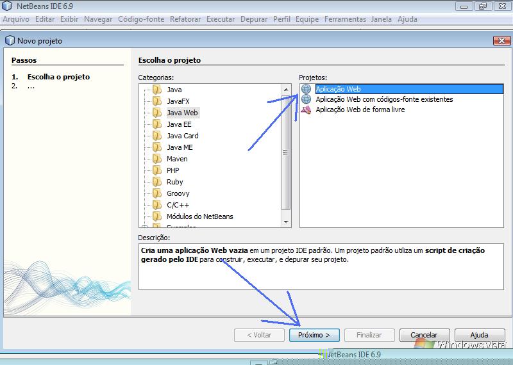The height and width of the screenshot is (365, 513).
Task: Click the PHP folder icon
Action: (157, 170)
